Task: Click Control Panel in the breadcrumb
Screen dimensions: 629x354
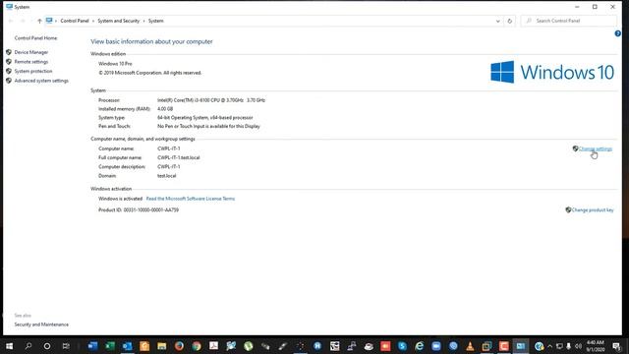Action: [x=75, y=21]
